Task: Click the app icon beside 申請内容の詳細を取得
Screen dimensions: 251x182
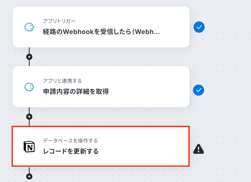Action: point(29,87)
